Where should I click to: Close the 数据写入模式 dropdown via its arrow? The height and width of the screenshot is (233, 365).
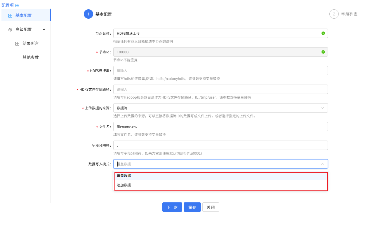tap(323, 164)
